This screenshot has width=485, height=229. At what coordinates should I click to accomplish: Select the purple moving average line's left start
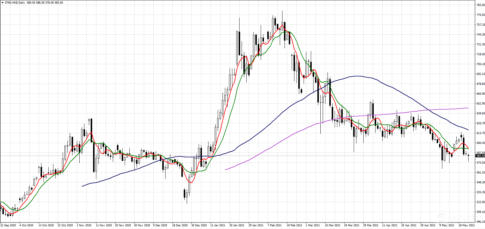(225, 170)
